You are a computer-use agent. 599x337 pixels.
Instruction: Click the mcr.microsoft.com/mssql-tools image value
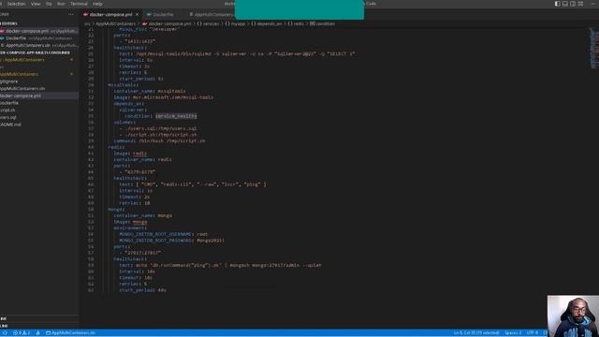[x=173, y=97]
